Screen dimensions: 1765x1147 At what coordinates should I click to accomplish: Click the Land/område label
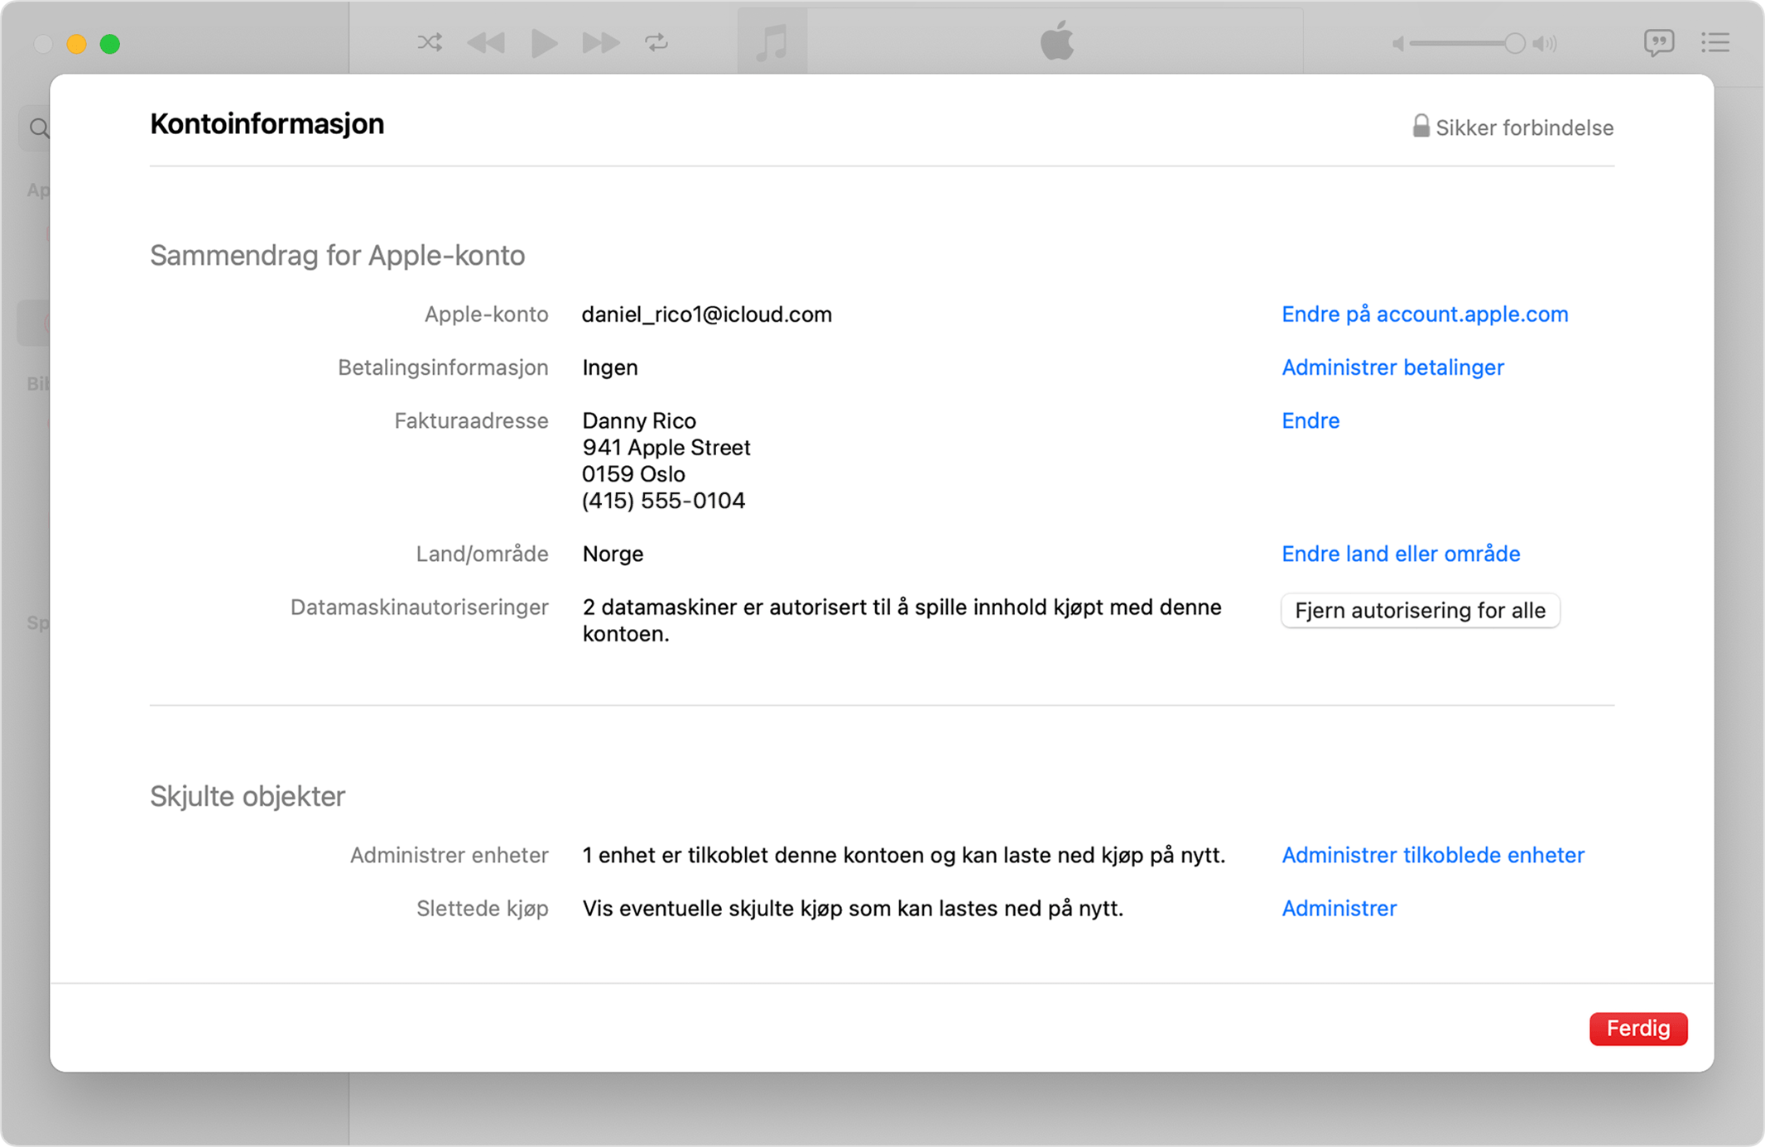click(x=482, y=554)
